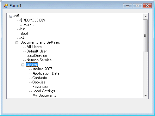155x116 pixels.
Task: Select the All Users node
Action: pyautogui.click(x=34, y=47)
